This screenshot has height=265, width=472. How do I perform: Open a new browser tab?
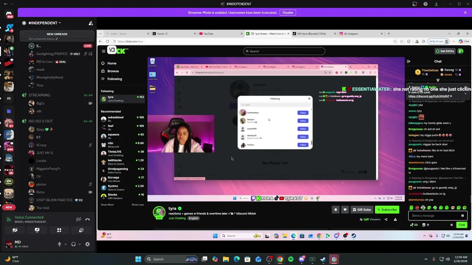point(389,33)
